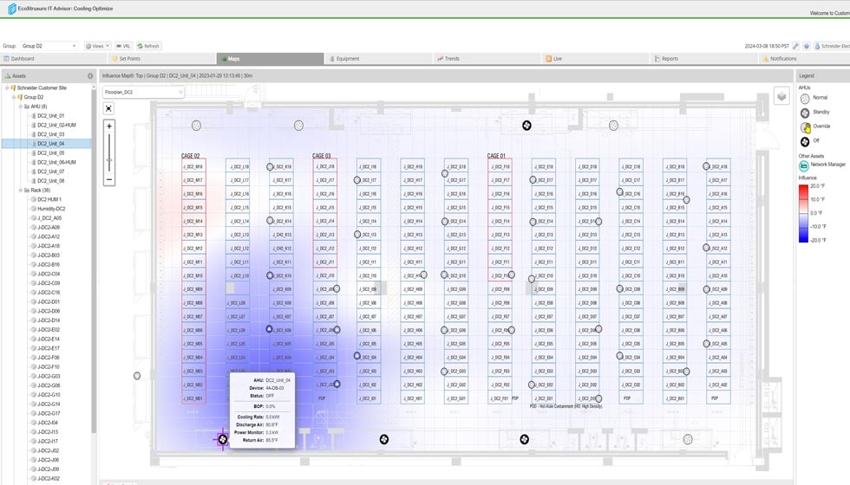Select DC2_Unit_06-HUM in asset tree
The width and height of the screenshot is (850, 485).
[x=56, y=162]
